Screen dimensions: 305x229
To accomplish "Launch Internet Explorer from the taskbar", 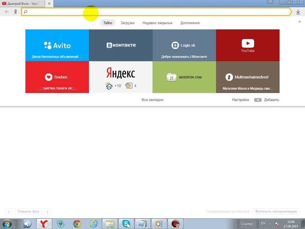I will tap(93, 224).
